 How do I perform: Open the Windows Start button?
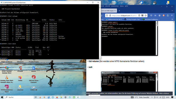[2, 97]
